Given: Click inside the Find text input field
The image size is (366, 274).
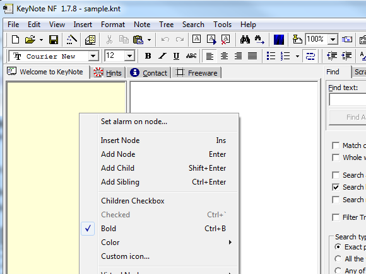Looking at the screenshot, I should 348,100.
